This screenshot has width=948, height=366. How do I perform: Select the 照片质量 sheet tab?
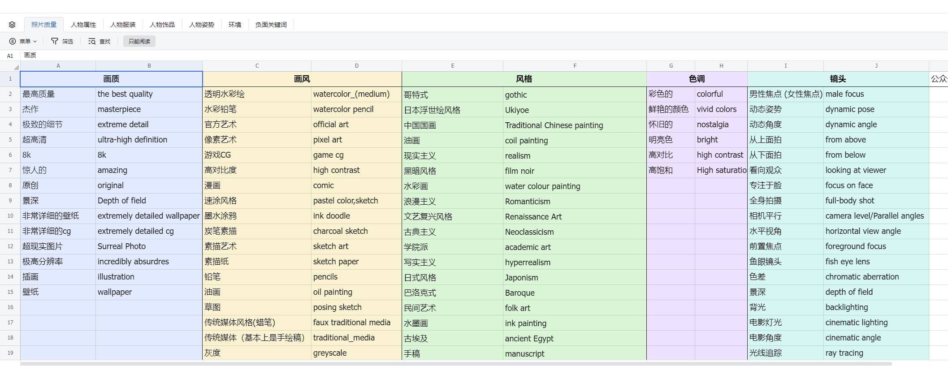click(44, 25)
